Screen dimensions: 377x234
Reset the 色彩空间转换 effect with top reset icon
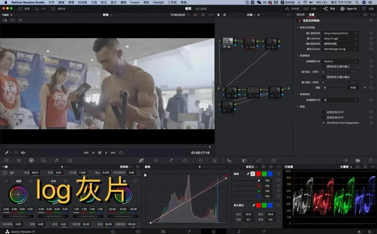click(371, 21)
